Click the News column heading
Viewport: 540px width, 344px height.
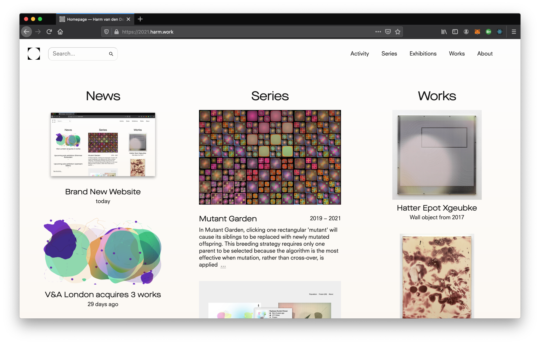tap(103, 96)
